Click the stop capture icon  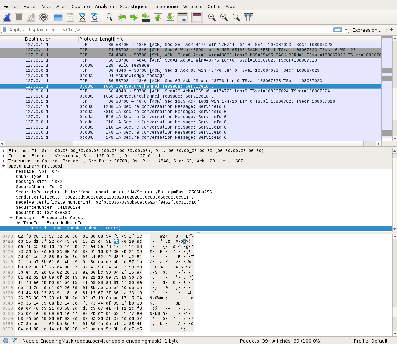click(18, 17)
